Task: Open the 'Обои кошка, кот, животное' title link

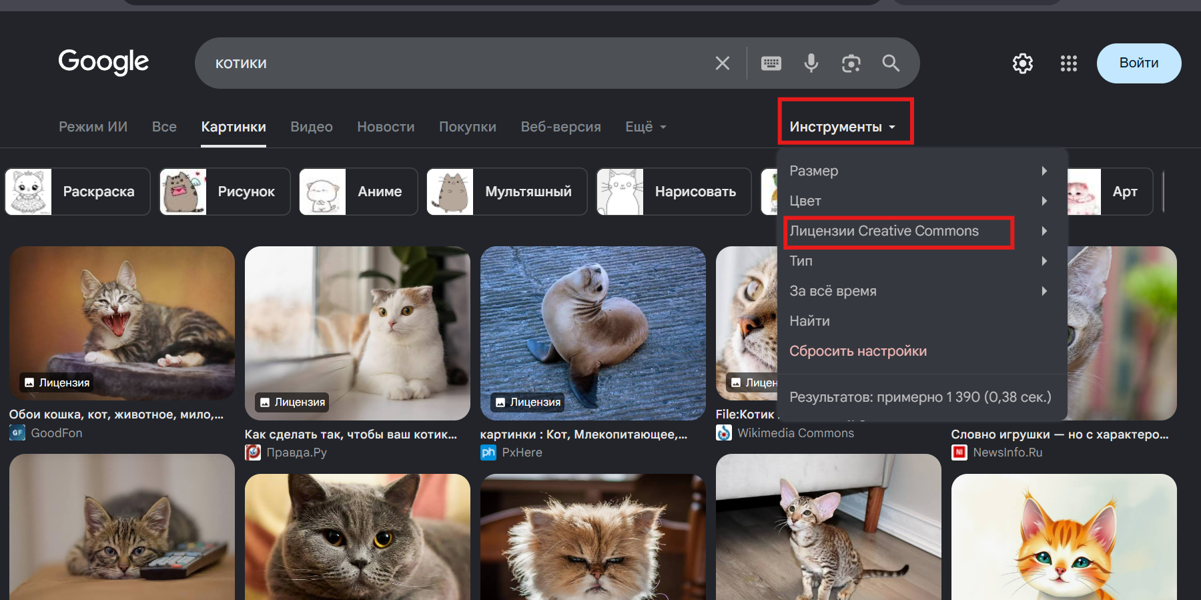Action: tap(116, 414)
